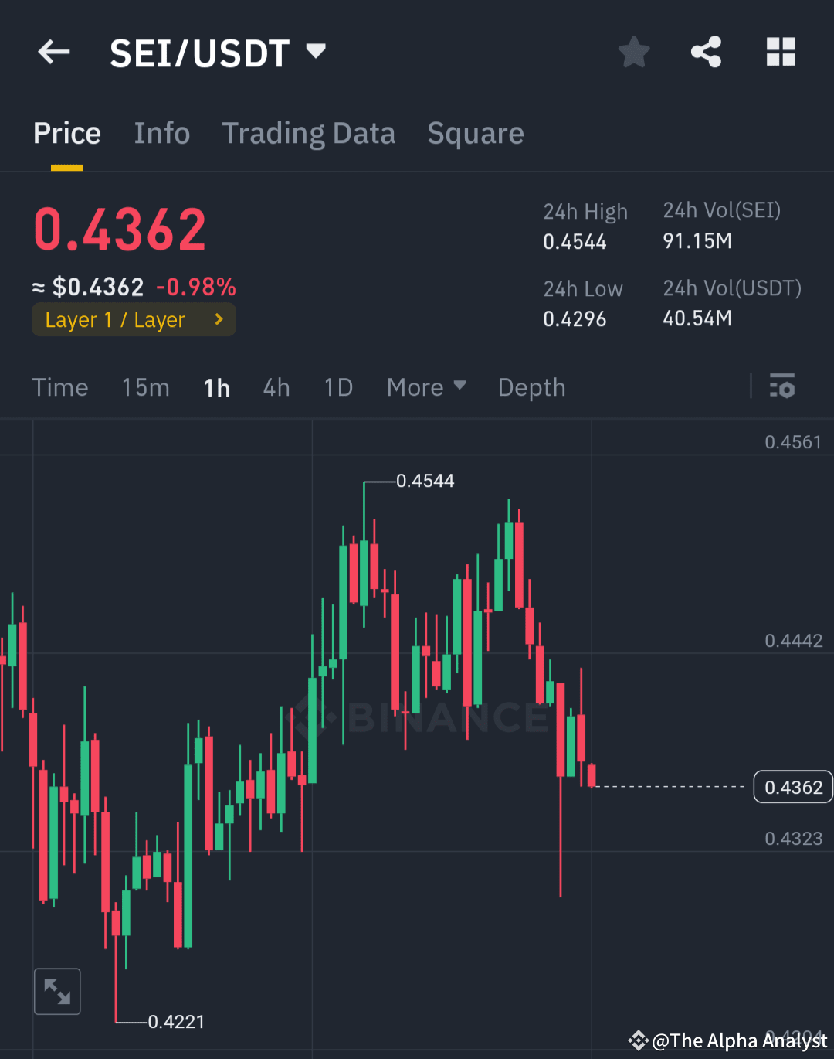The width and height of the screenshot is (834, 1059).
Task: Click the Depth view option
Action: coord(531,387)
